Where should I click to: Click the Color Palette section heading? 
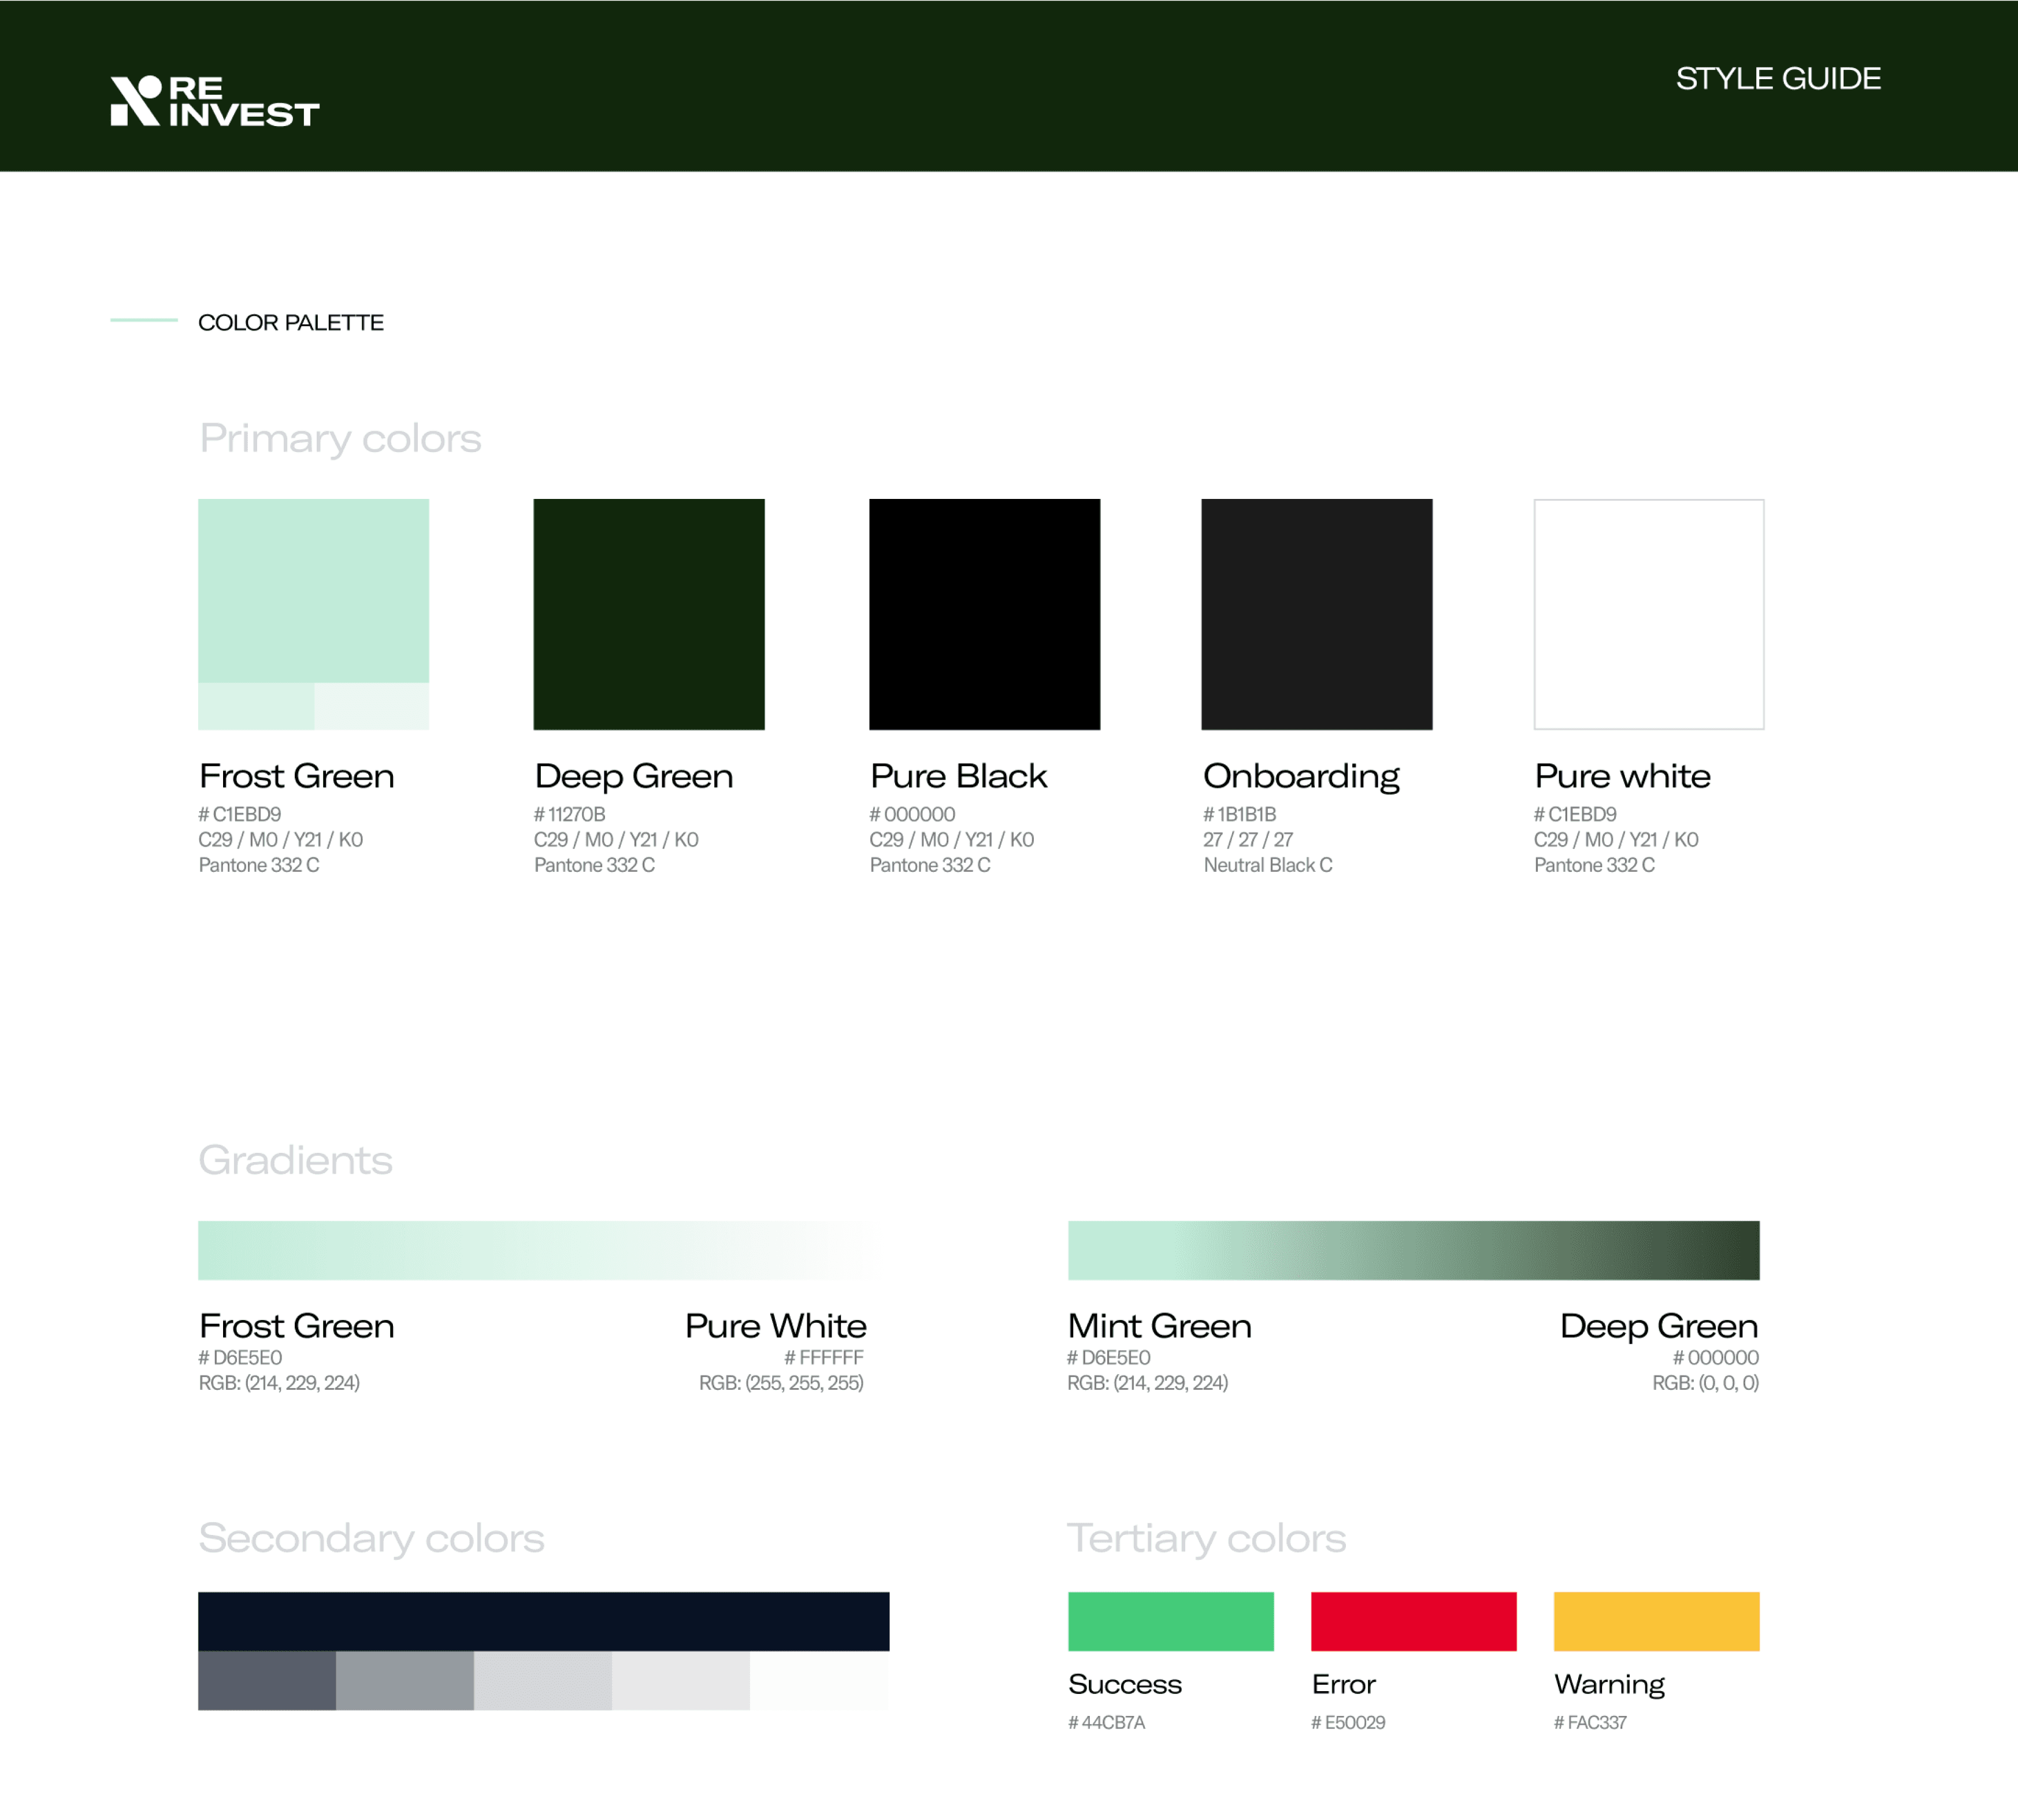click(290, 322)
